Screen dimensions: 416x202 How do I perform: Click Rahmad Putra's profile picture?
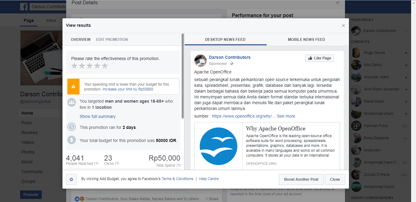(x=356, y=126)
